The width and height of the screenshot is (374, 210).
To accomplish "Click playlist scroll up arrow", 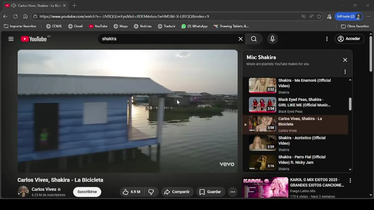I will tap(350, 80).
